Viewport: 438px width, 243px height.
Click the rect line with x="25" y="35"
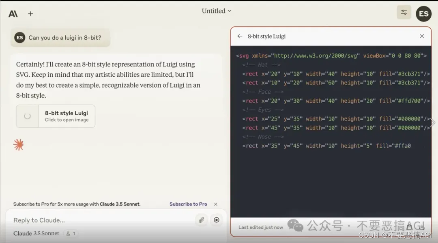[336, 119]
